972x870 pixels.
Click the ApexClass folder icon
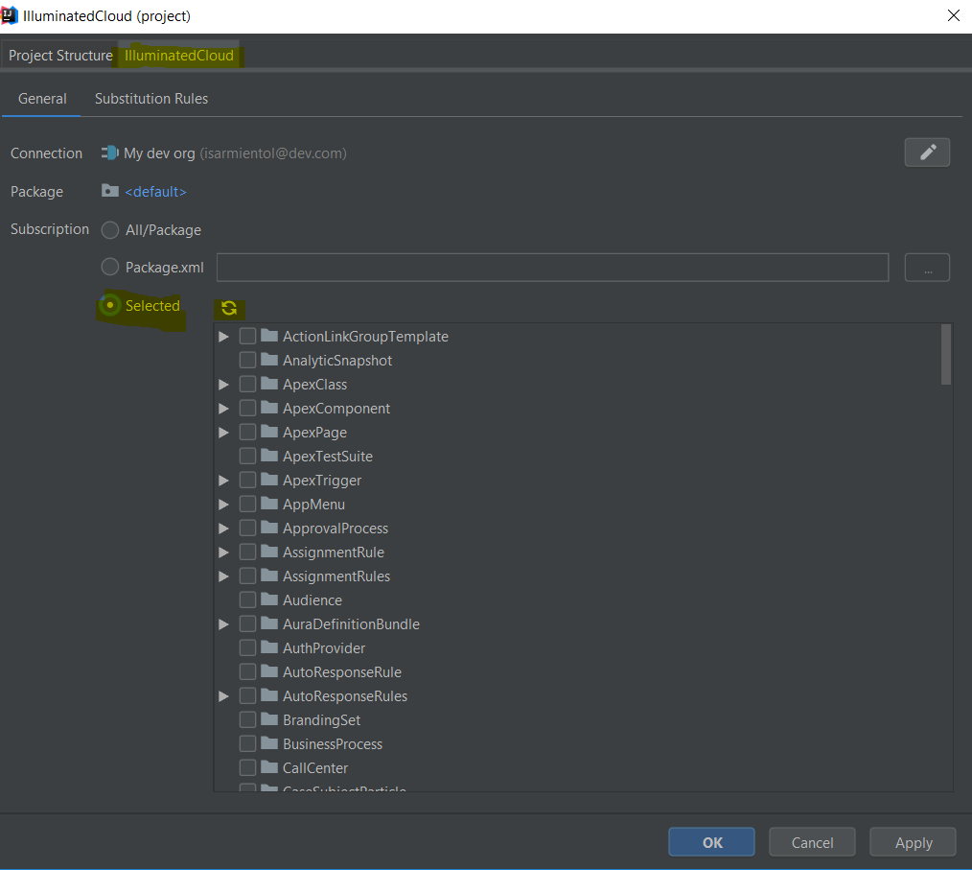[268, 384]
